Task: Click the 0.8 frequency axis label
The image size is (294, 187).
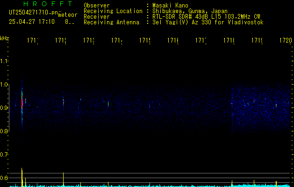Action: 4,131
